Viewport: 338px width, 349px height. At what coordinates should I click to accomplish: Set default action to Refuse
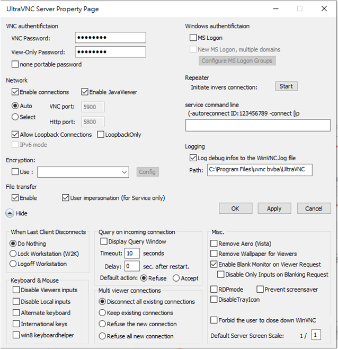tap(144, 278)
